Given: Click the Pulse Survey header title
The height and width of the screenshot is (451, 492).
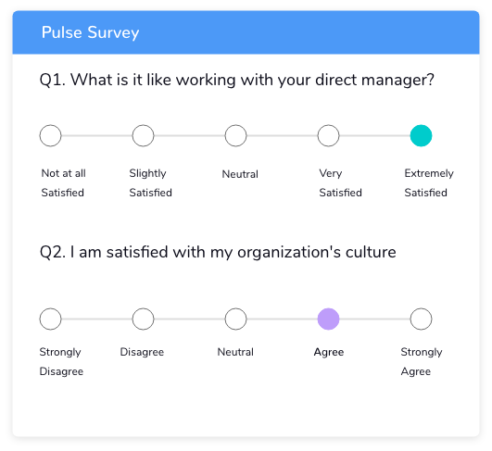Looking at the screenshot, I should pos(91,32).
